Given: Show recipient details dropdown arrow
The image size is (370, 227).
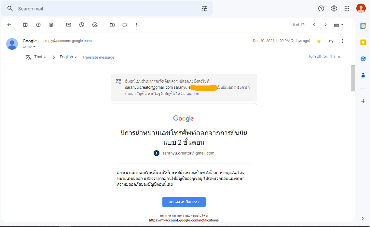Looking at the screenshot, I should tap(34, 47).
